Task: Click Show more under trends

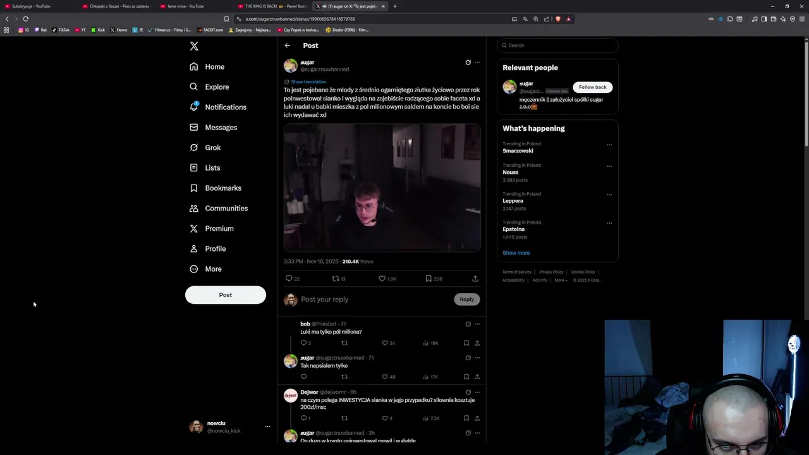Action: (x=516, y=253)
